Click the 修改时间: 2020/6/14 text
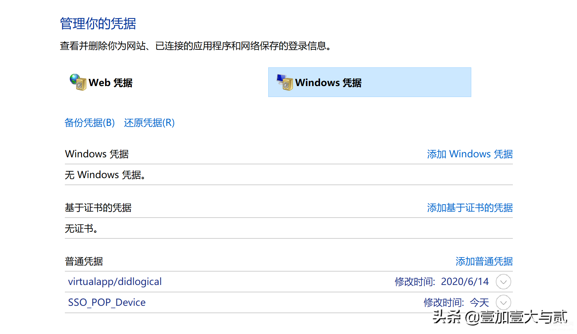 pyautogui.click(x=442, y=281)
